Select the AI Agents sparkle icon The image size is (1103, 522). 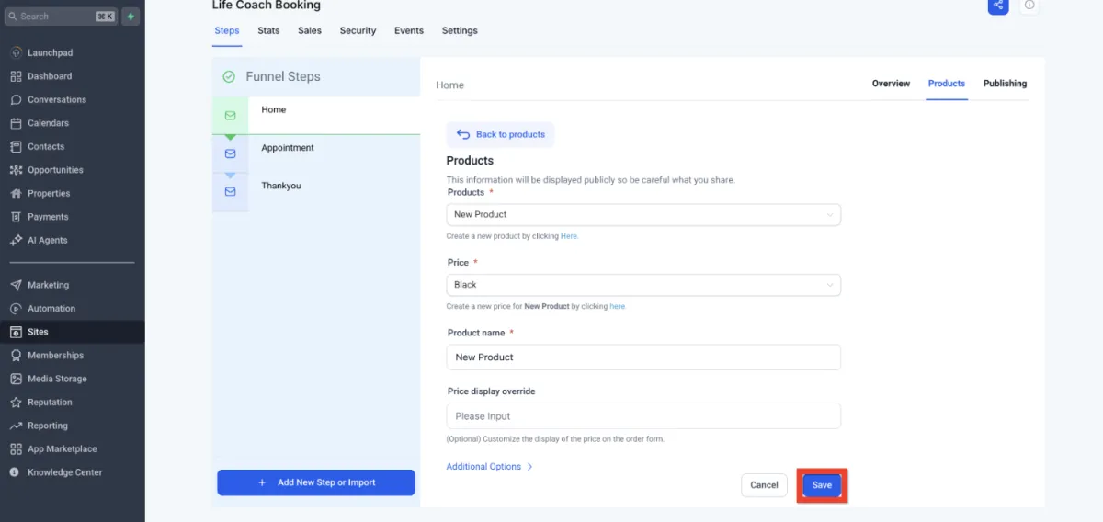click(x=16, y=241)
